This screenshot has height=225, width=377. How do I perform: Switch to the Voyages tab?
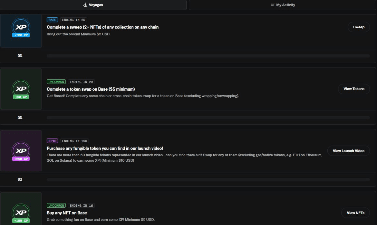(93, 5)
